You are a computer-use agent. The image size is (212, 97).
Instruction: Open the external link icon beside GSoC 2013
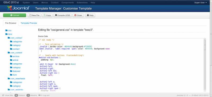[18, 3]
